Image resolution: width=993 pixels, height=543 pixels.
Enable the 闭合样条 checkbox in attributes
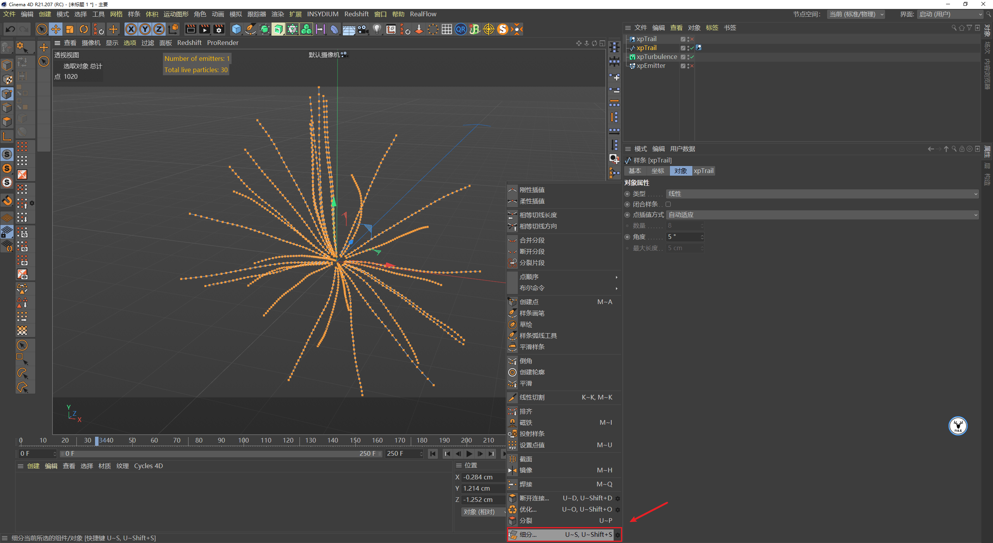tap(668, 204)
